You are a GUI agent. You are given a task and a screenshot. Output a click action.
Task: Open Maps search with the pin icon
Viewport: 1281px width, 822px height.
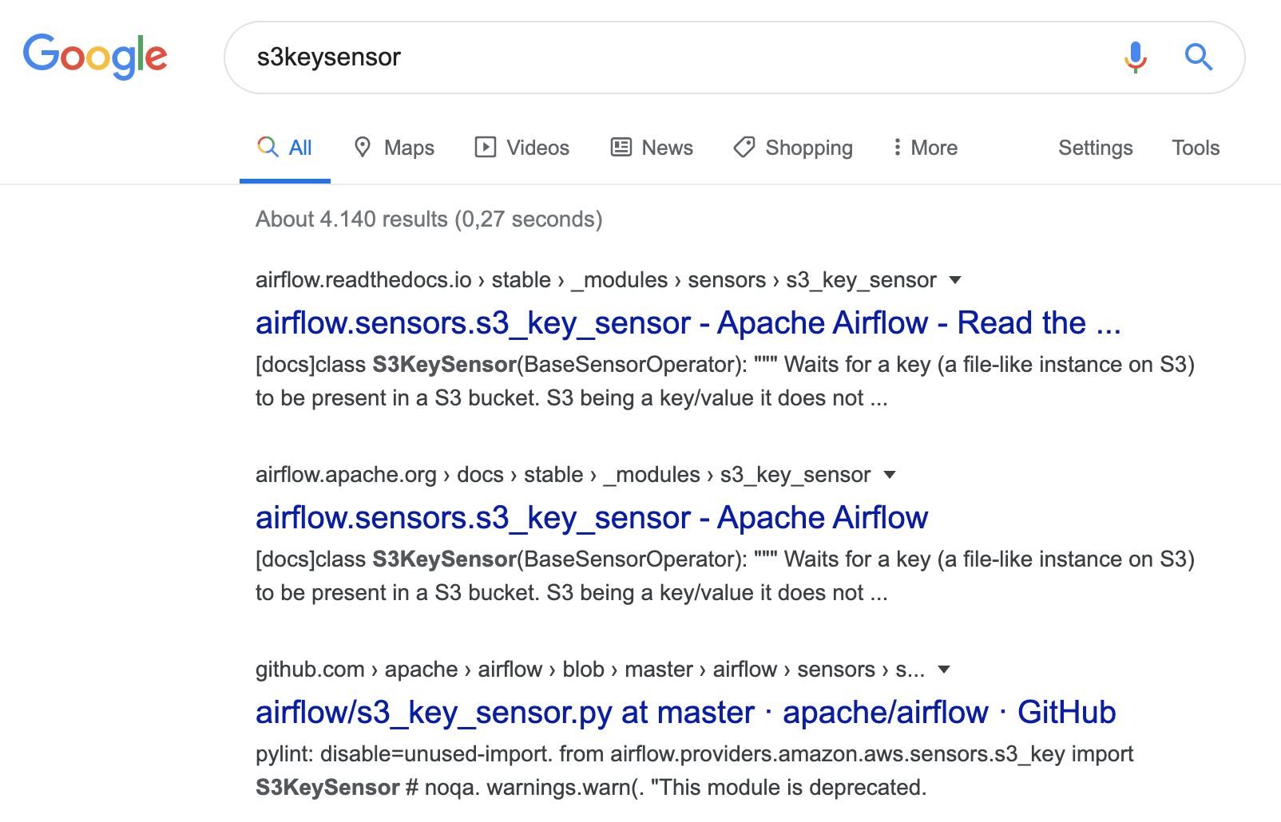[x=364, y=147]
